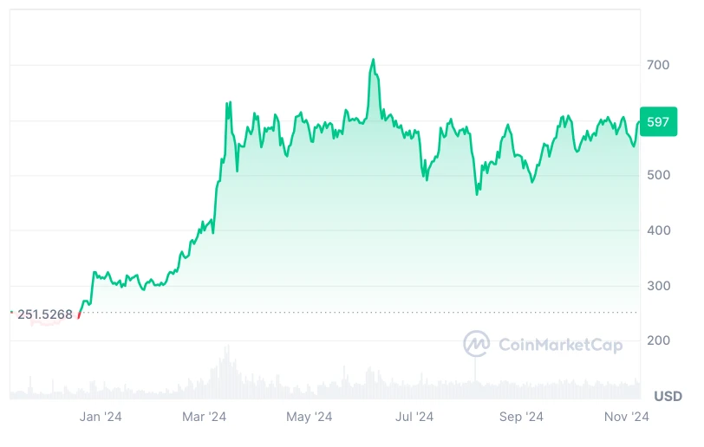Click the 251.5268 starting price label

[x=45, y=314]
